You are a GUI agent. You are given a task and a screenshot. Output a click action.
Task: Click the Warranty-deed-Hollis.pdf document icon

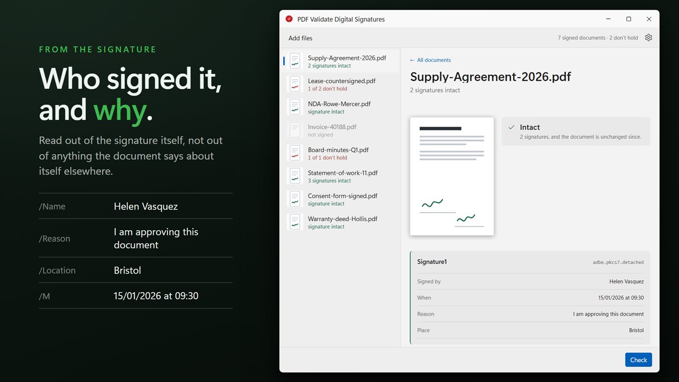[x=295, y=222]
